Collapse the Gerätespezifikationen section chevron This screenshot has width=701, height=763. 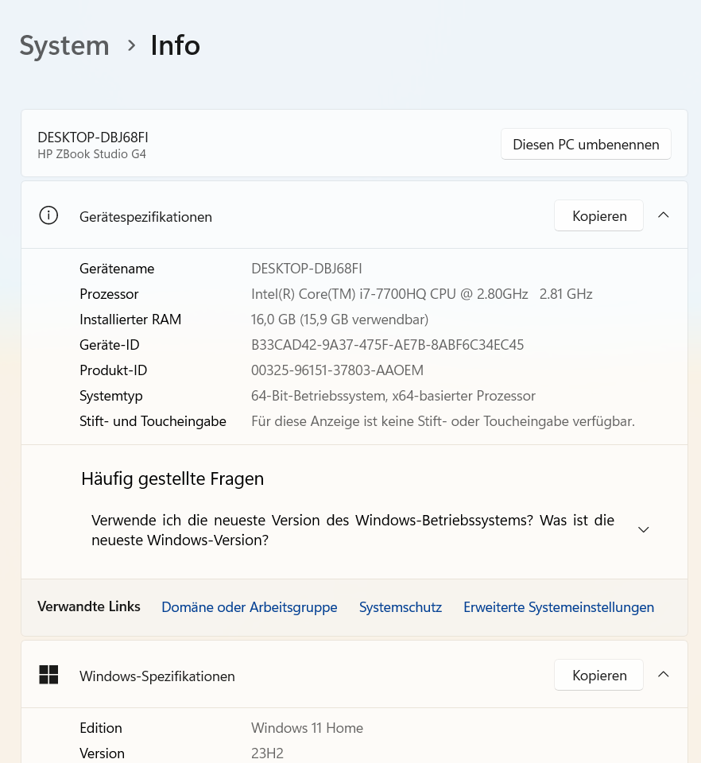tap(663, 215)
